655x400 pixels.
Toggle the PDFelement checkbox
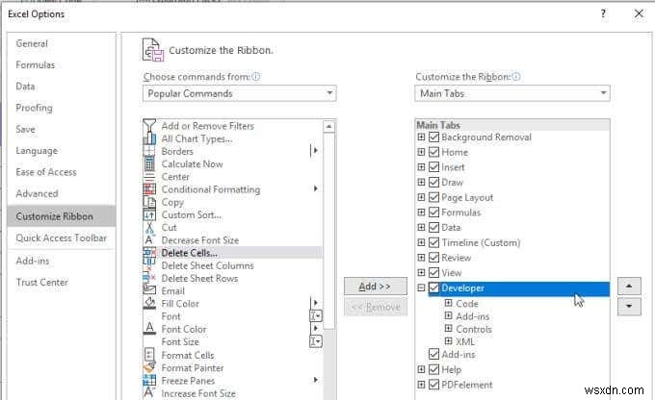click(434, 385)
